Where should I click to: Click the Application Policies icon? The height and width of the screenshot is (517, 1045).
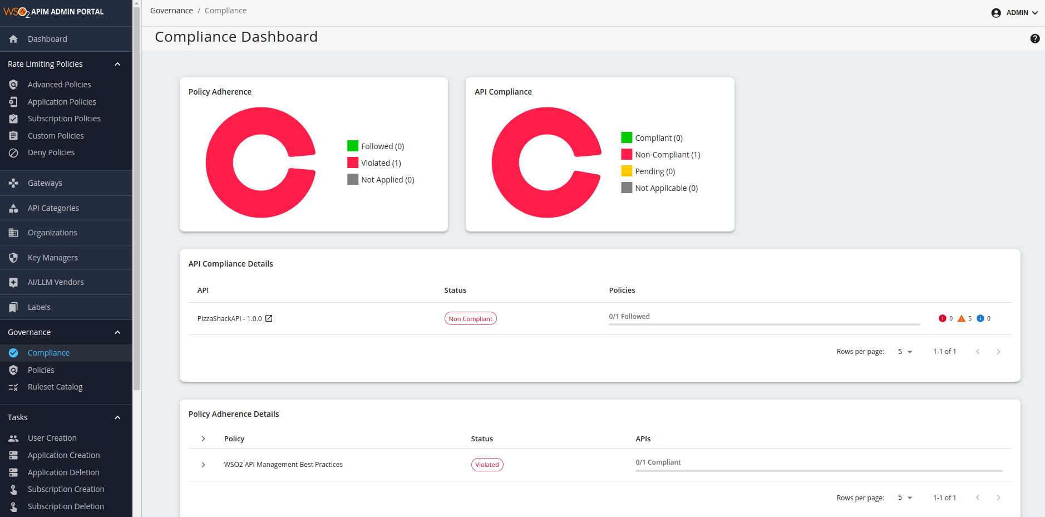pyautogui.click(x=13, y=102)
